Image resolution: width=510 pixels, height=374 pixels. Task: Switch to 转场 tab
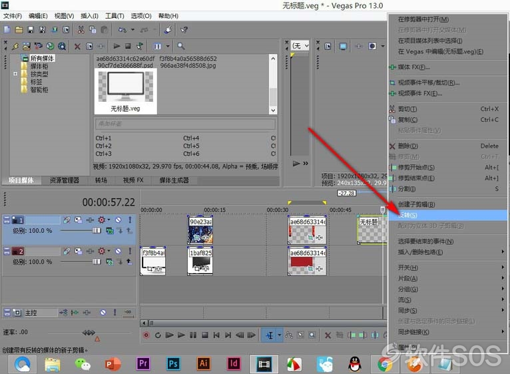tap(101, 180)
